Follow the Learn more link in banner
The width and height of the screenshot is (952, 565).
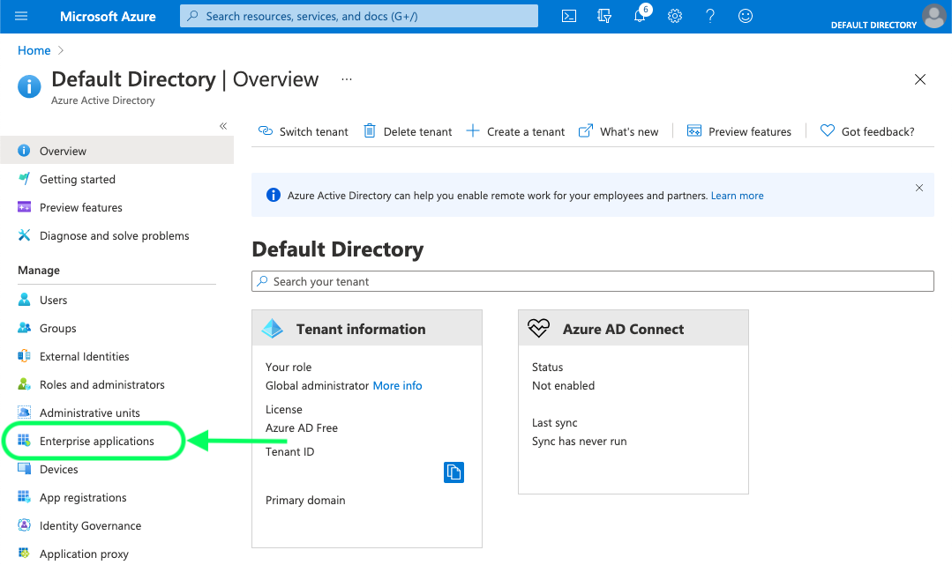point(737,196)
